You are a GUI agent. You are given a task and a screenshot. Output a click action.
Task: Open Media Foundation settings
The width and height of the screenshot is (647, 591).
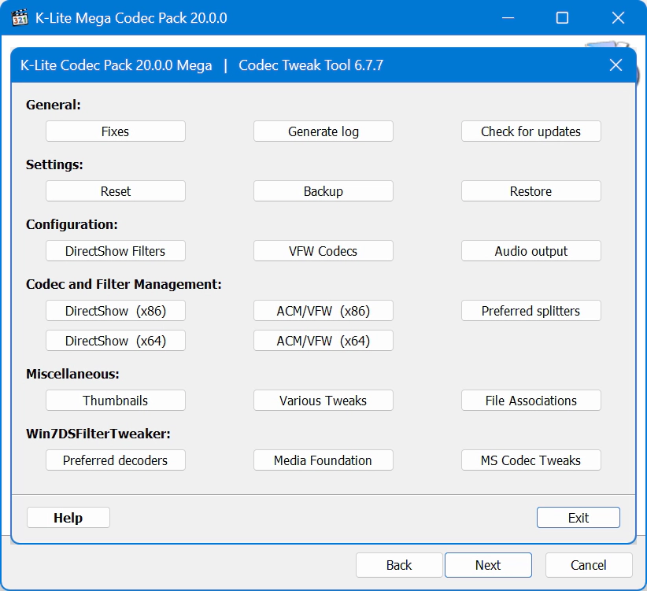pos(323,460)
